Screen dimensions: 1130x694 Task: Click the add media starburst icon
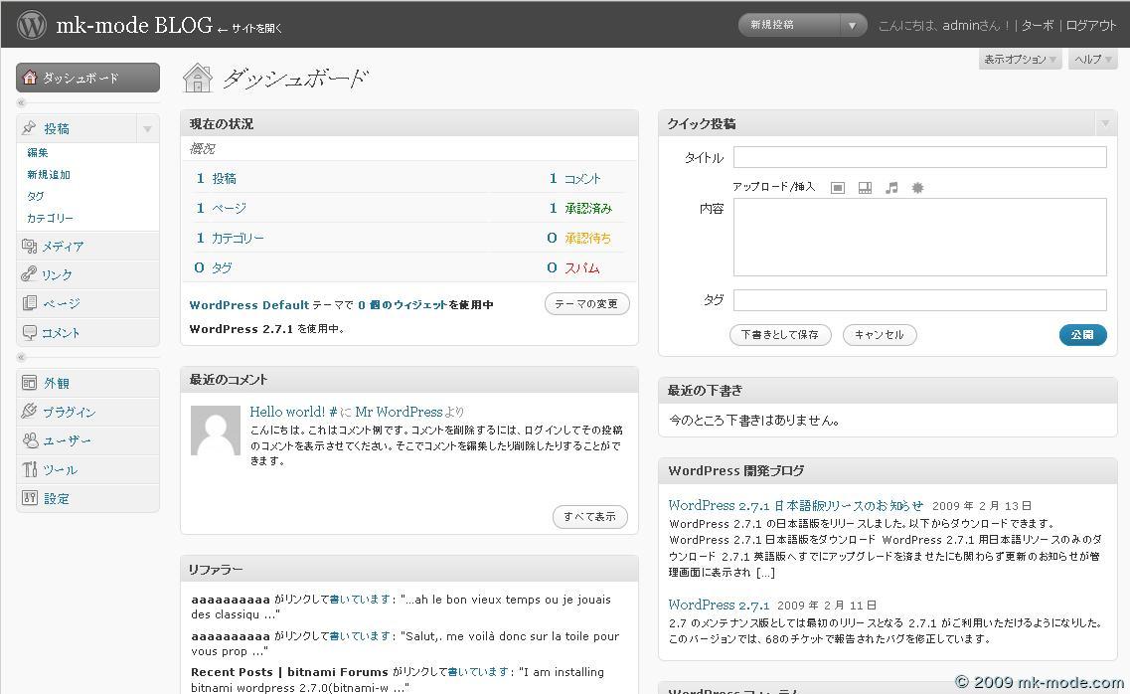pyautogui.click(x=917, y=188)
